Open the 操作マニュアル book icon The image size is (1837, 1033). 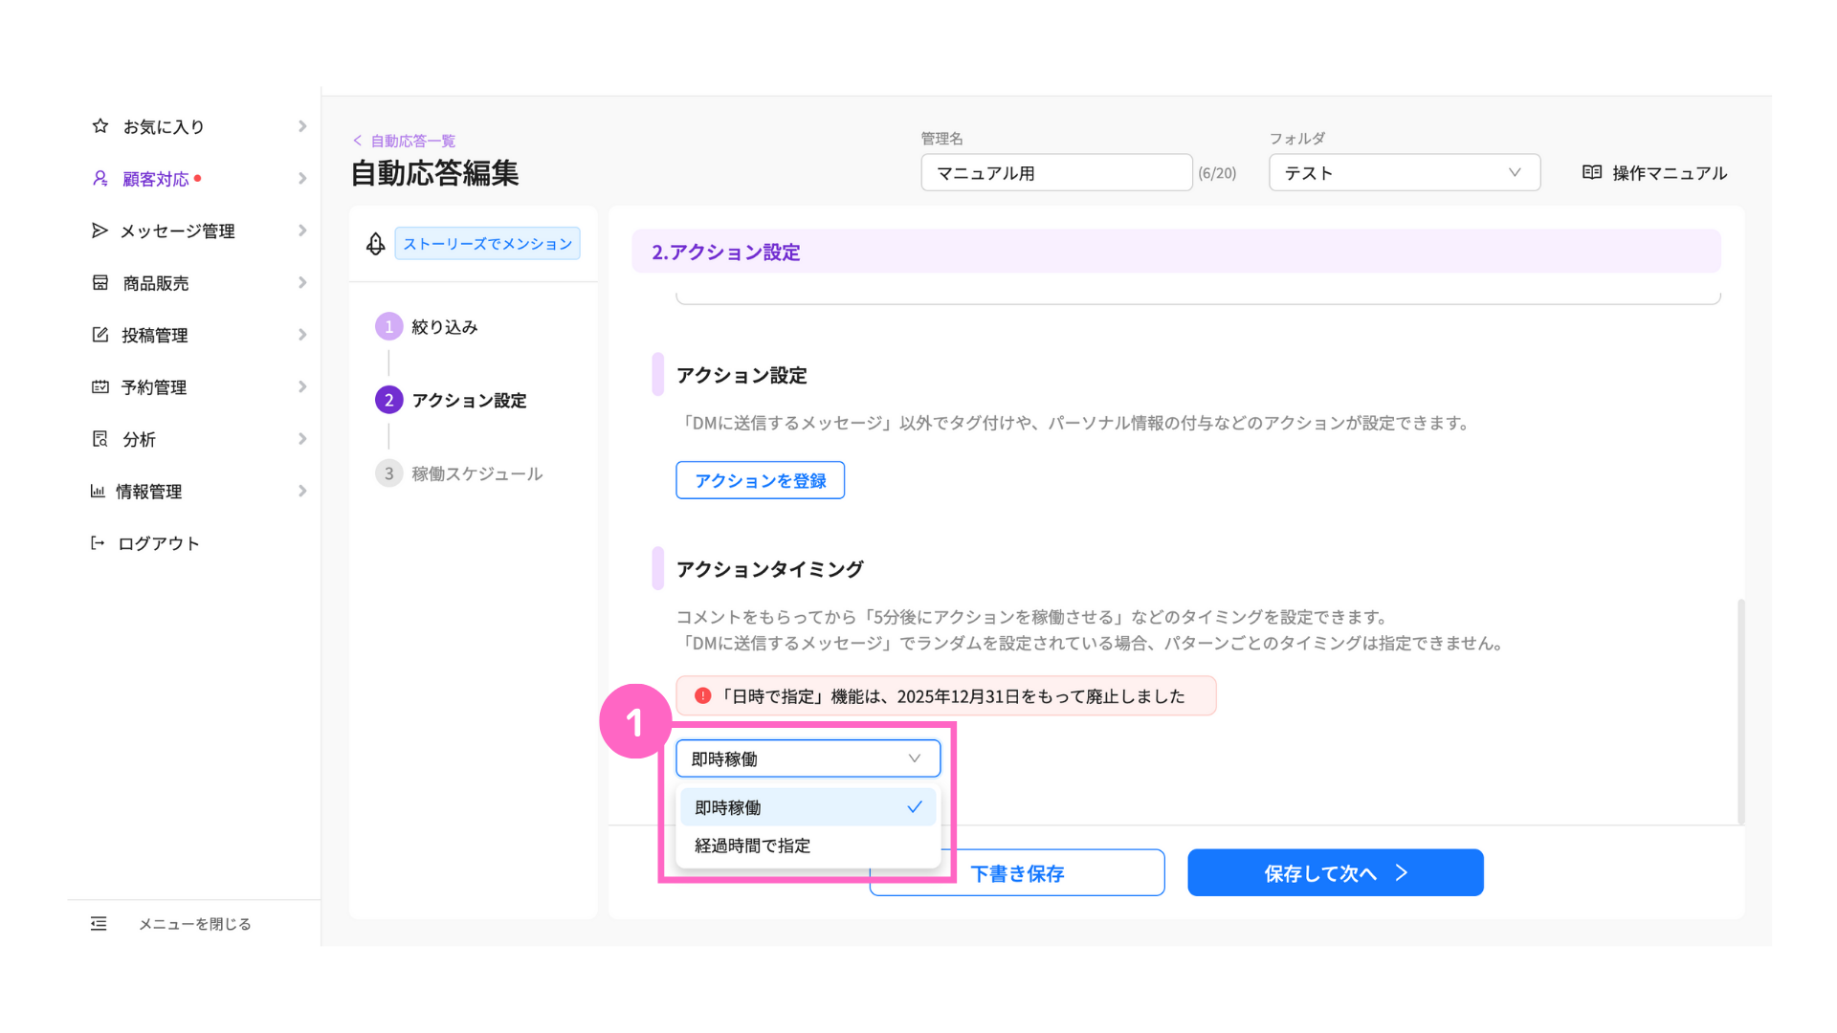pyautogui.click(x=1592, y=173)
